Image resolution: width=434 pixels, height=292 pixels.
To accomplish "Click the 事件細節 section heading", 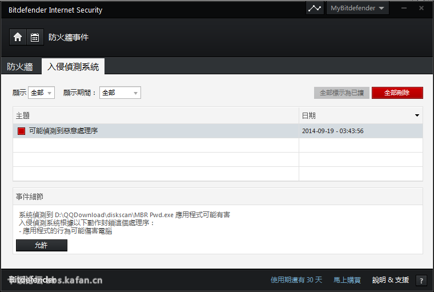I will (x=30, y=197).
